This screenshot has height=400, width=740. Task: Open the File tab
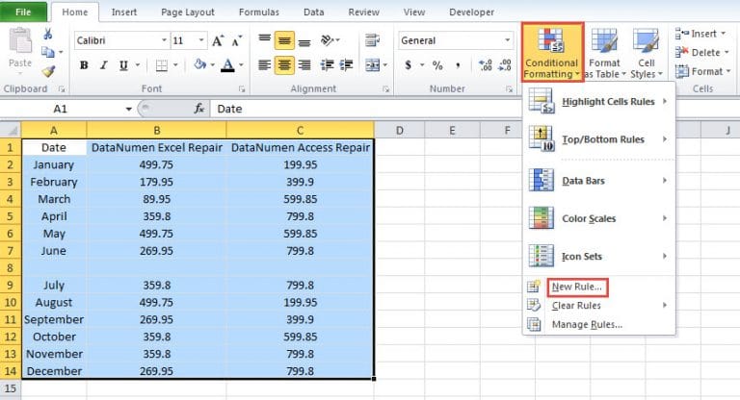pyautogui.click(x=23, y=12)
